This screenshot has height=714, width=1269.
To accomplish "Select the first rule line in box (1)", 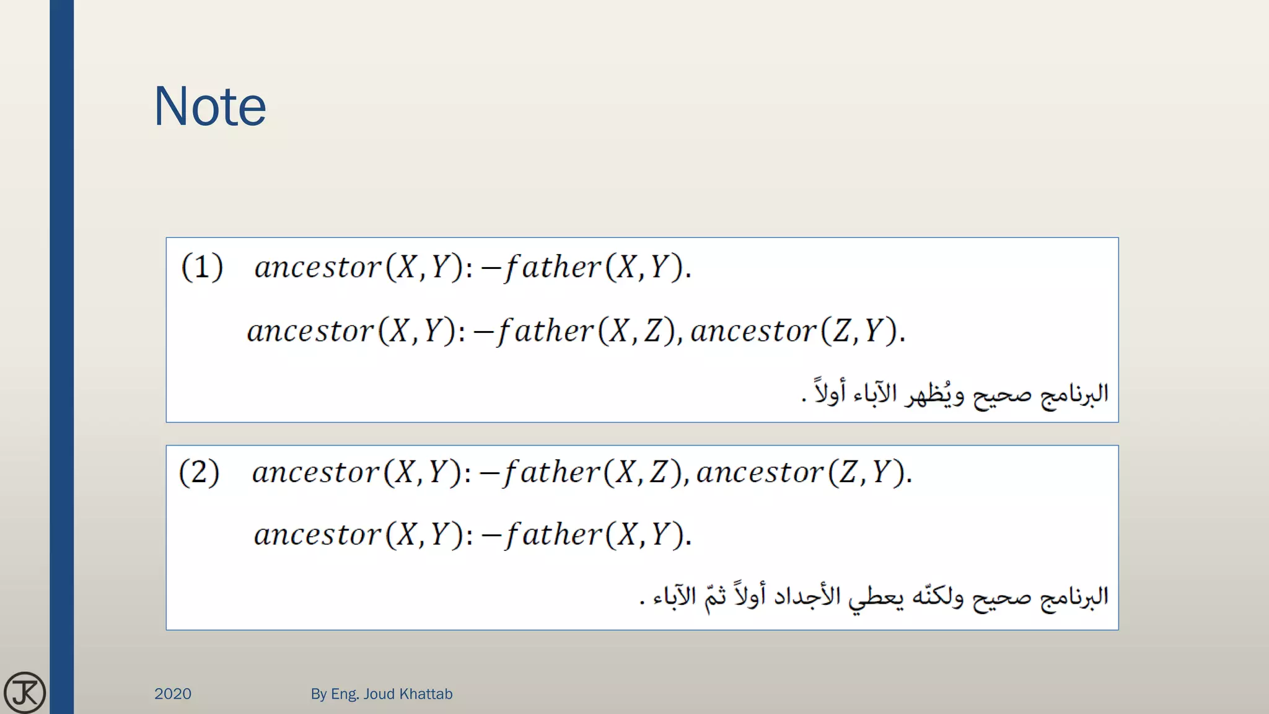I will click(x=473, y=268).
